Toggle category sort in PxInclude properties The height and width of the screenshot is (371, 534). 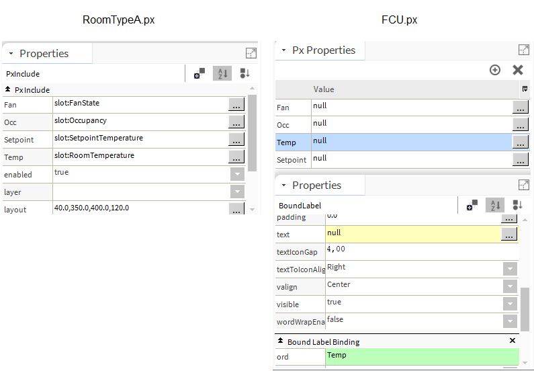coord(244,74)
